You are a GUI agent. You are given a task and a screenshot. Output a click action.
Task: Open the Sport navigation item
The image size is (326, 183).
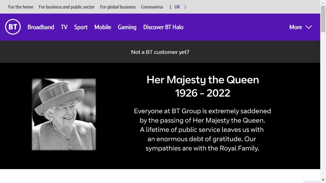coord(81,27)
